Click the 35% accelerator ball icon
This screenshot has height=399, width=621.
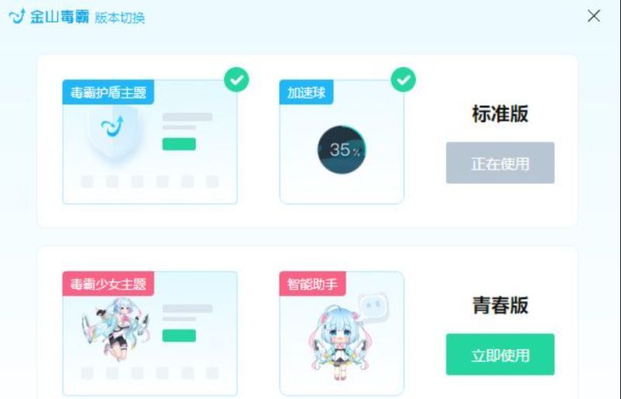[342, 150]
